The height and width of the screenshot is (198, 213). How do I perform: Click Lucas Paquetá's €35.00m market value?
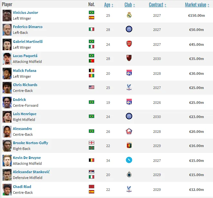[x=196, y=59]
